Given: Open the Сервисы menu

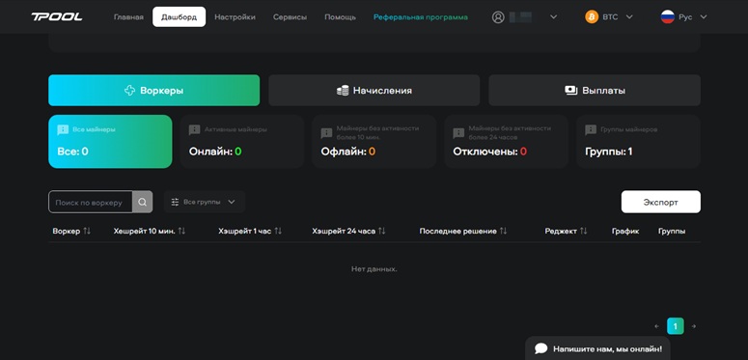Looking at the screenshot, I should [291, 17].
